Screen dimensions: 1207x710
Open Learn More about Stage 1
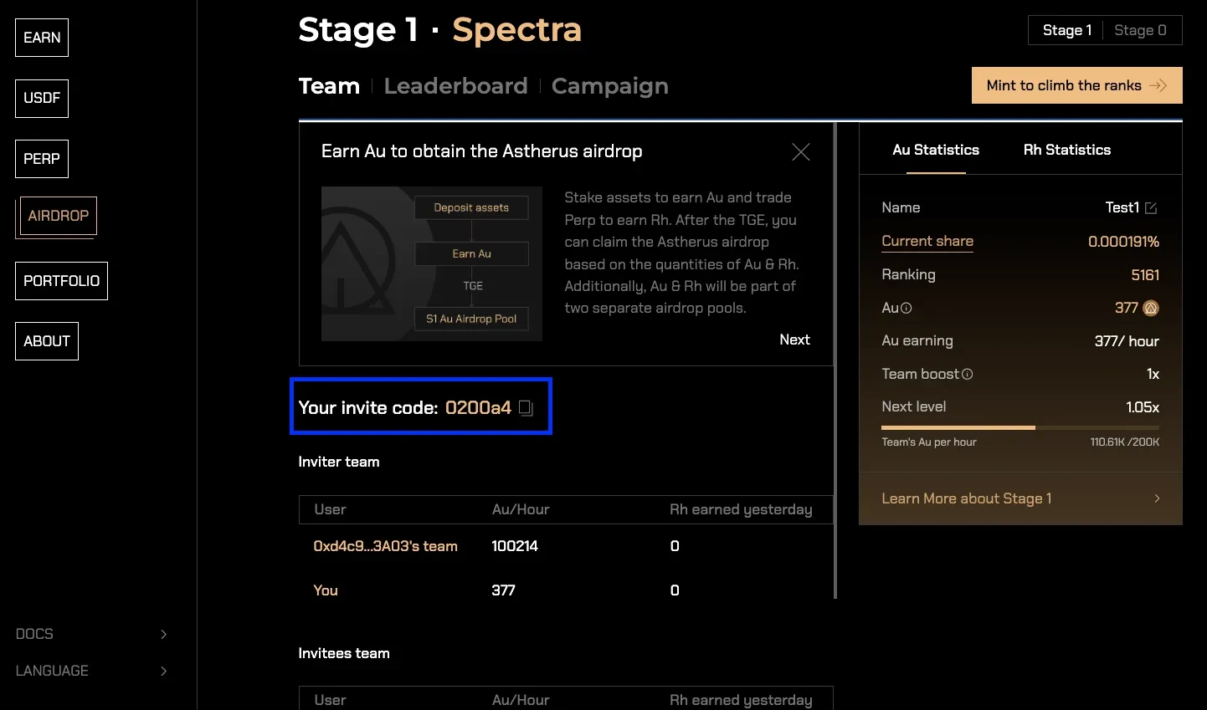click(967, 498)
